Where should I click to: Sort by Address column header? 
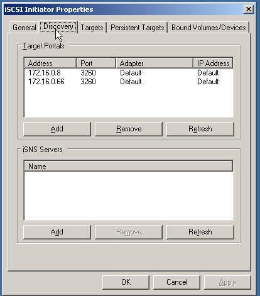[50, 63]
